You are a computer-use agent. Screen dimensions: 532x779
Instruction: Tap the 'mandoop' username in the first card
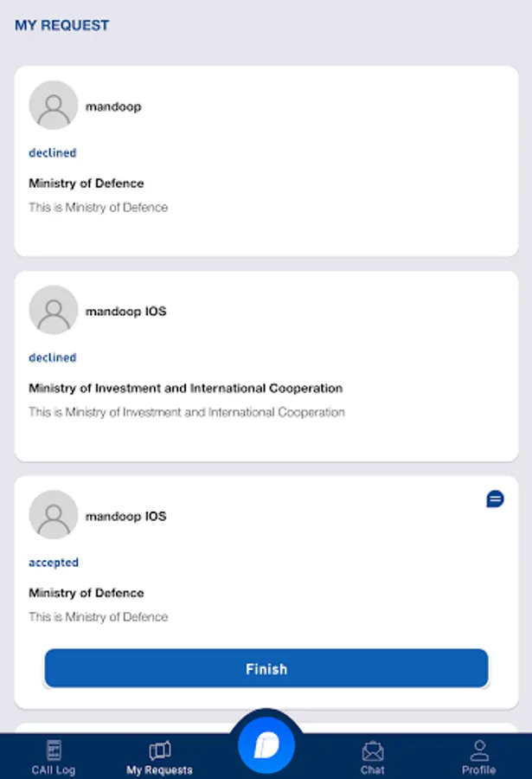point(113,106)
